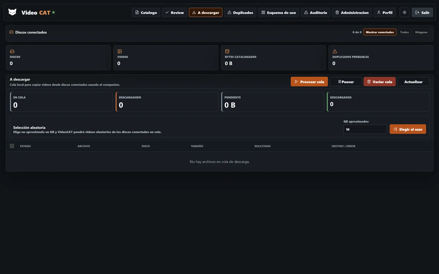This screenshot has height=274, width=439.
Task: Click the Bytes catalogados database icon
Action: tap(227, 51)
